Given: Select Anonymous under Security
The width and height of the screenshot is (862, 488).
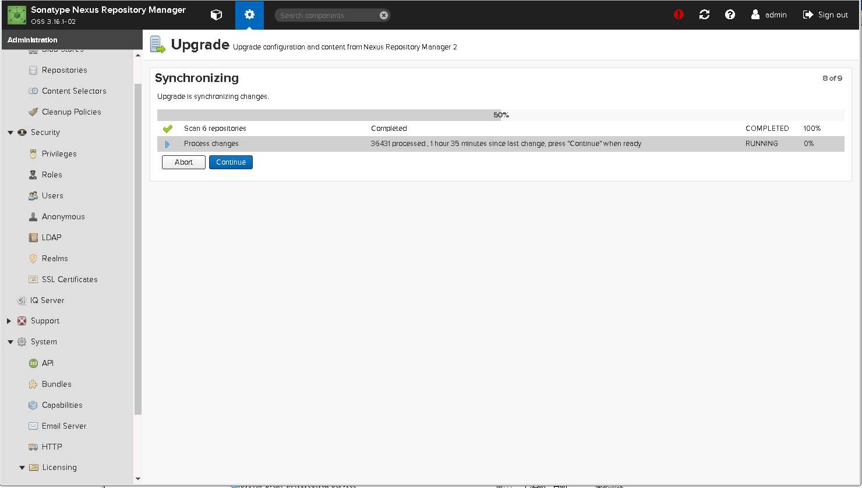Looking at the screenshot, I should tap(63, 216).
